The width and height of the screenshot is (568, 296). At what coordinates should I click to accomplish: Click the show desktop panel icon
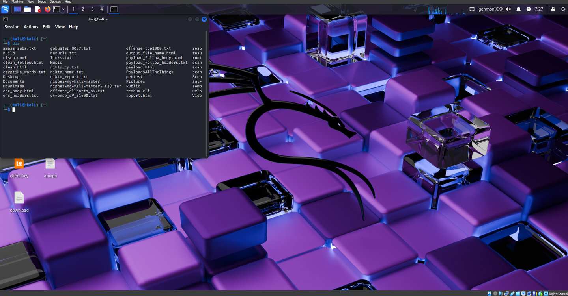17,9
